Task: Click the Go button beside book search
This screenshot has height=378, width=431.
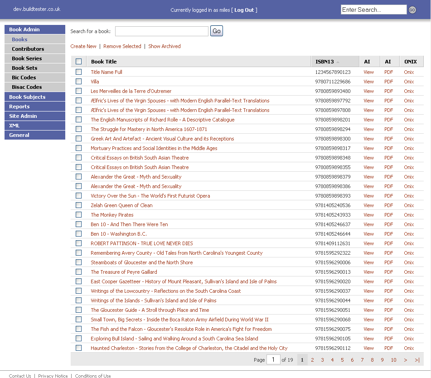Action: pos(217,31)
